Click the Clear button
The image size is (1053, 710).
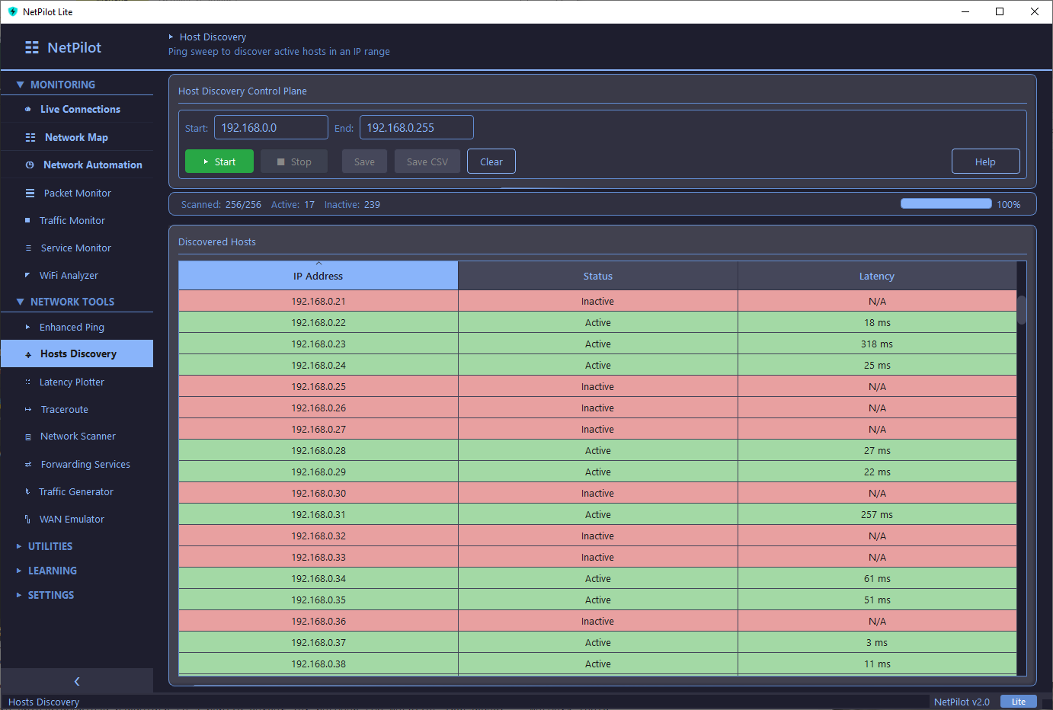point(491,162)
